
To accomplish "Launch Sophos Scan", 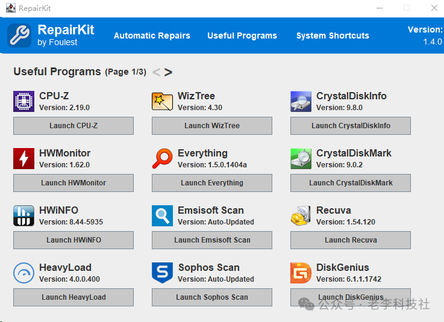I will tap(212, 297).
